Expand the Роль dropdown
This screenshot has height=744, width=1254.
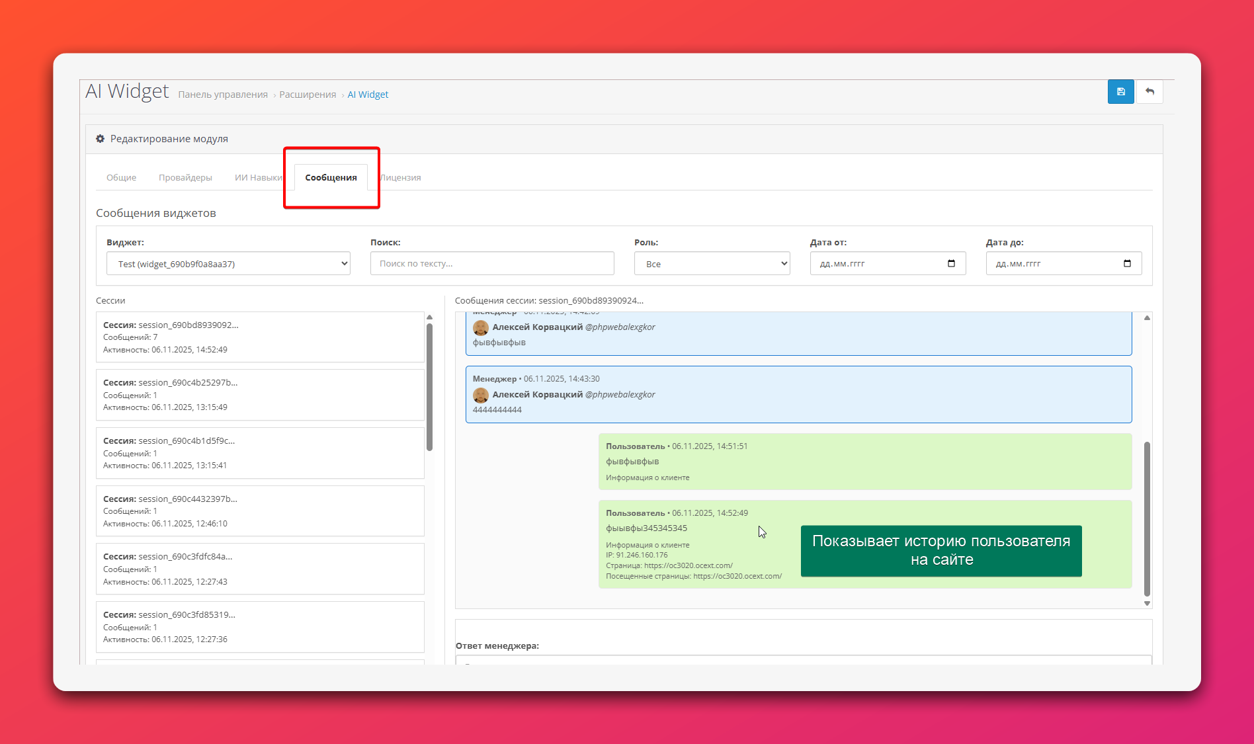click(712, 263)
